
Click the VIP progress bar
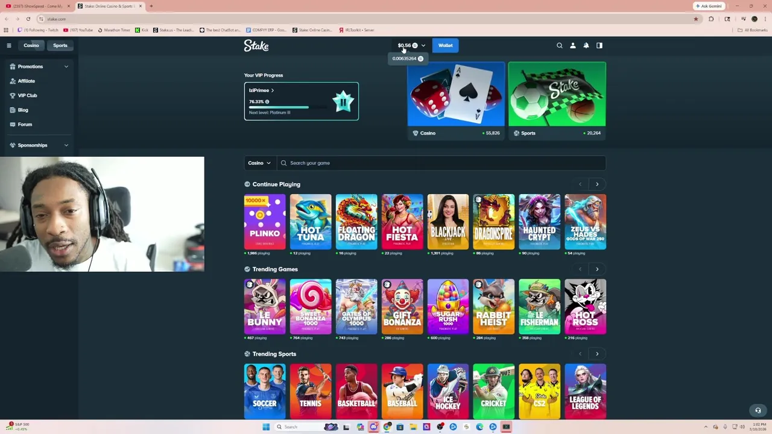coord(288,107)
